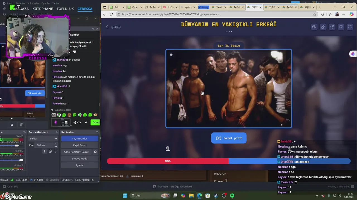This screenshot has height=200, width=357.
Task: Open virtual camera settings gear
Action: tap(95, 152)
